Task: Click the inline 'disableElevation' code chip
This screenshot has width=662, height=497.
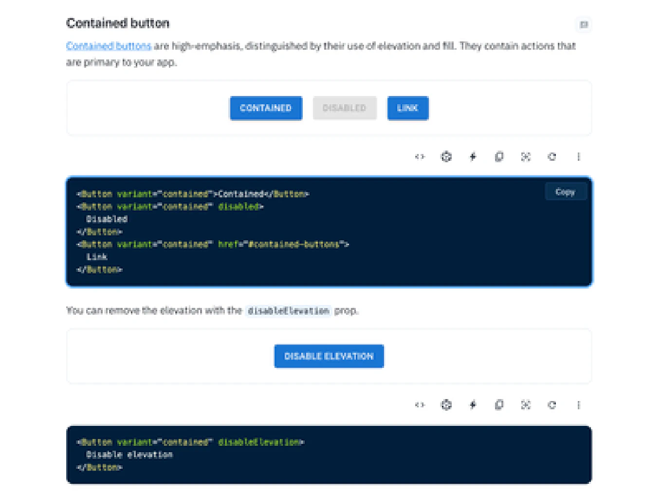Action: pos(289,311)
